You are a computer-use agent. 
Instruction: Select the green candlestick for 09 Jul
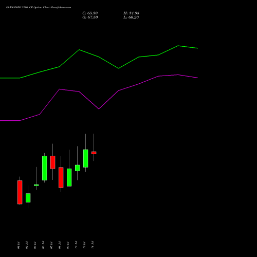pos(69,177)
